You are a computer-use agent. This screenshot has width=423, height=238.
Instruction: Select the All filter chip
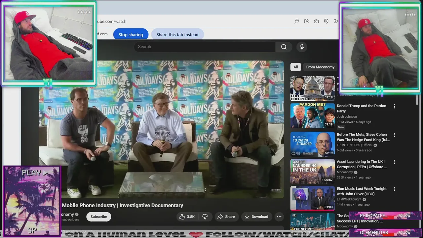coord(295,67)
